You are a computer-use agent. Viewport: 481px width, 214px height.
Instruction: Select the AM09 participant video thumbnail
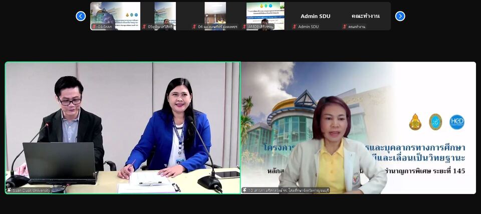point(266,14)
